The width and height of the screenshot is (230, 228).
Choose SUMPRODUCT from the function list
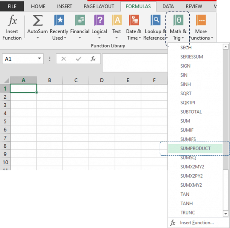pos(195,149)
